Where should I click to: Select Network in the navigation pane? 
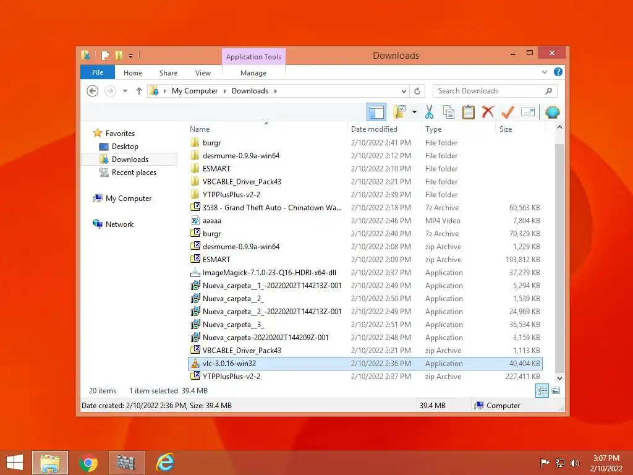[x=119, y=224]
